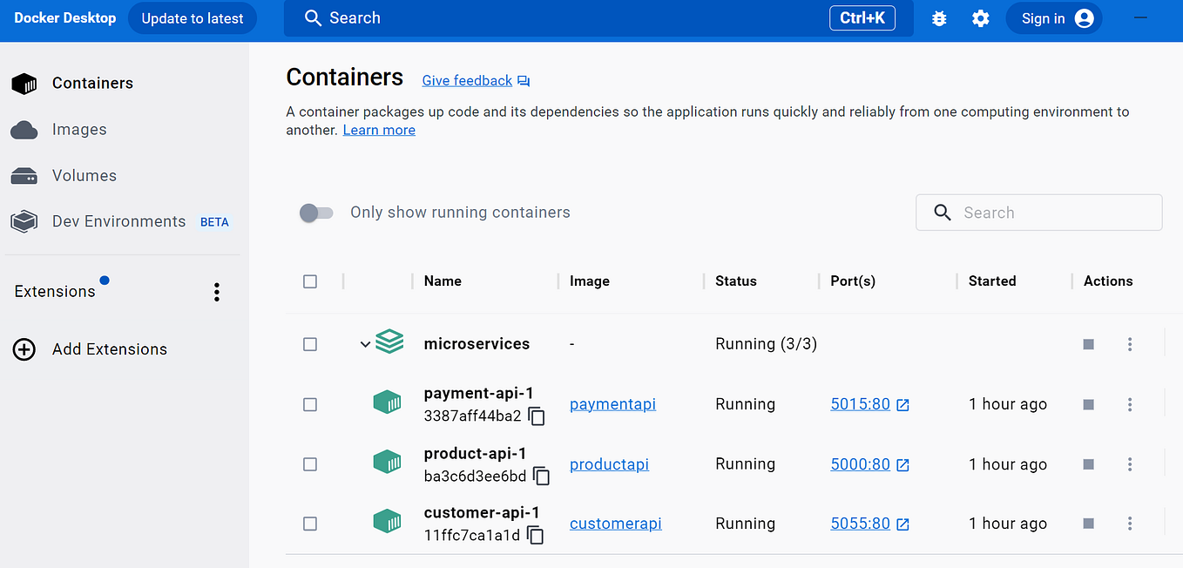Open Docker Desktop settings gear

tap(981, 17)
